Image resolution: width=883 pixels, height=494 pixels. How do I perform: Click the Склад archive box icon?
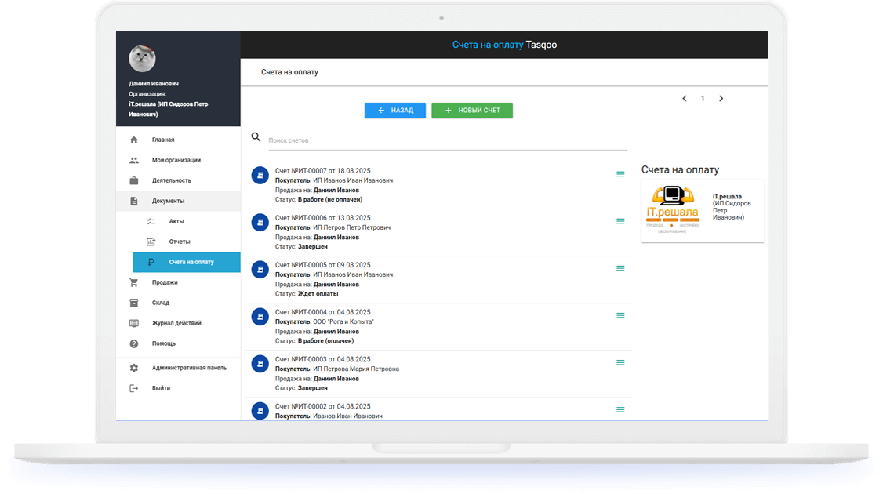(133, 303)
